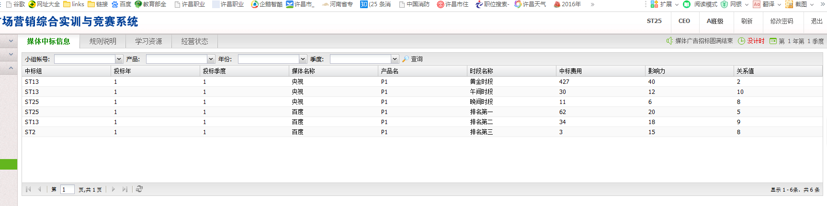This screenshot has width=827, height=206.
Task: Switch to the 经营状态 tab
Action: (x=194, y=41)
